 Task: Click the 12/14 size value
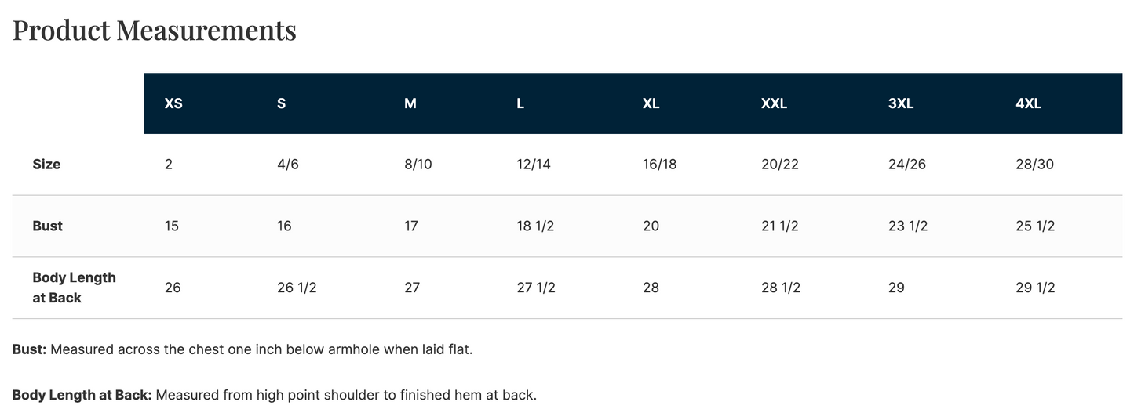534,165
